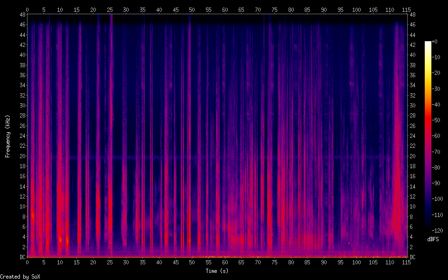Select the white top of the color scale
The height and width of the screenshot is (280, 448).
428,43
